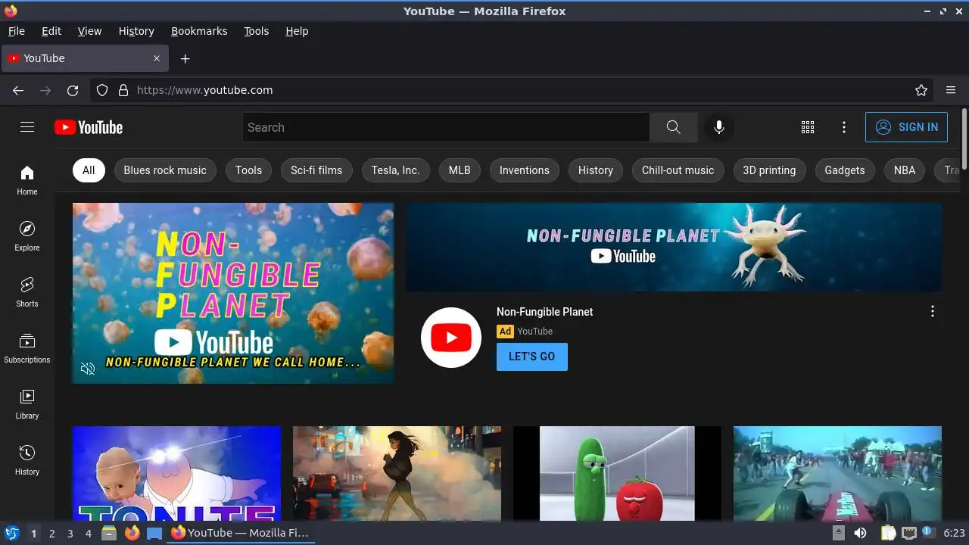Open the Peter Griffin TONITE thumbnail

pos(176,474)
